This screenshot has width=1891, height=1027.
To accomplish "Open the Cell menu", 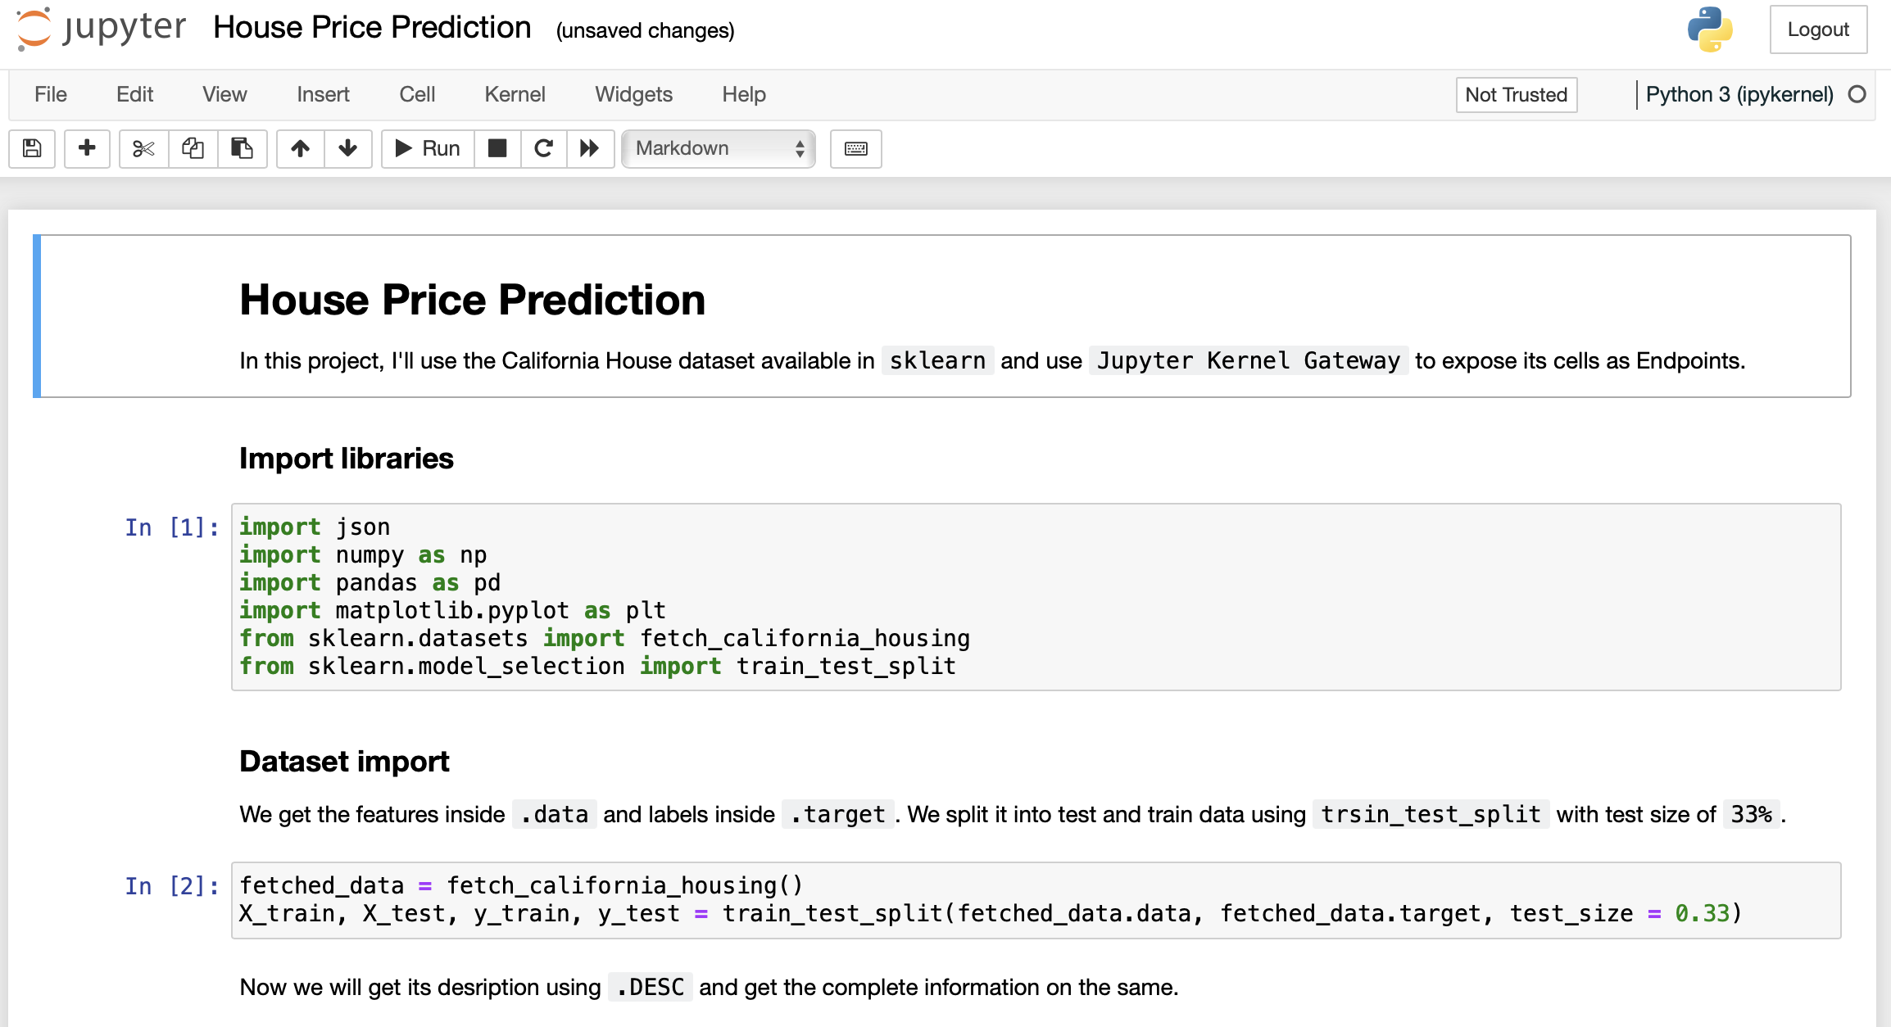I will click(x=417, y=94).
